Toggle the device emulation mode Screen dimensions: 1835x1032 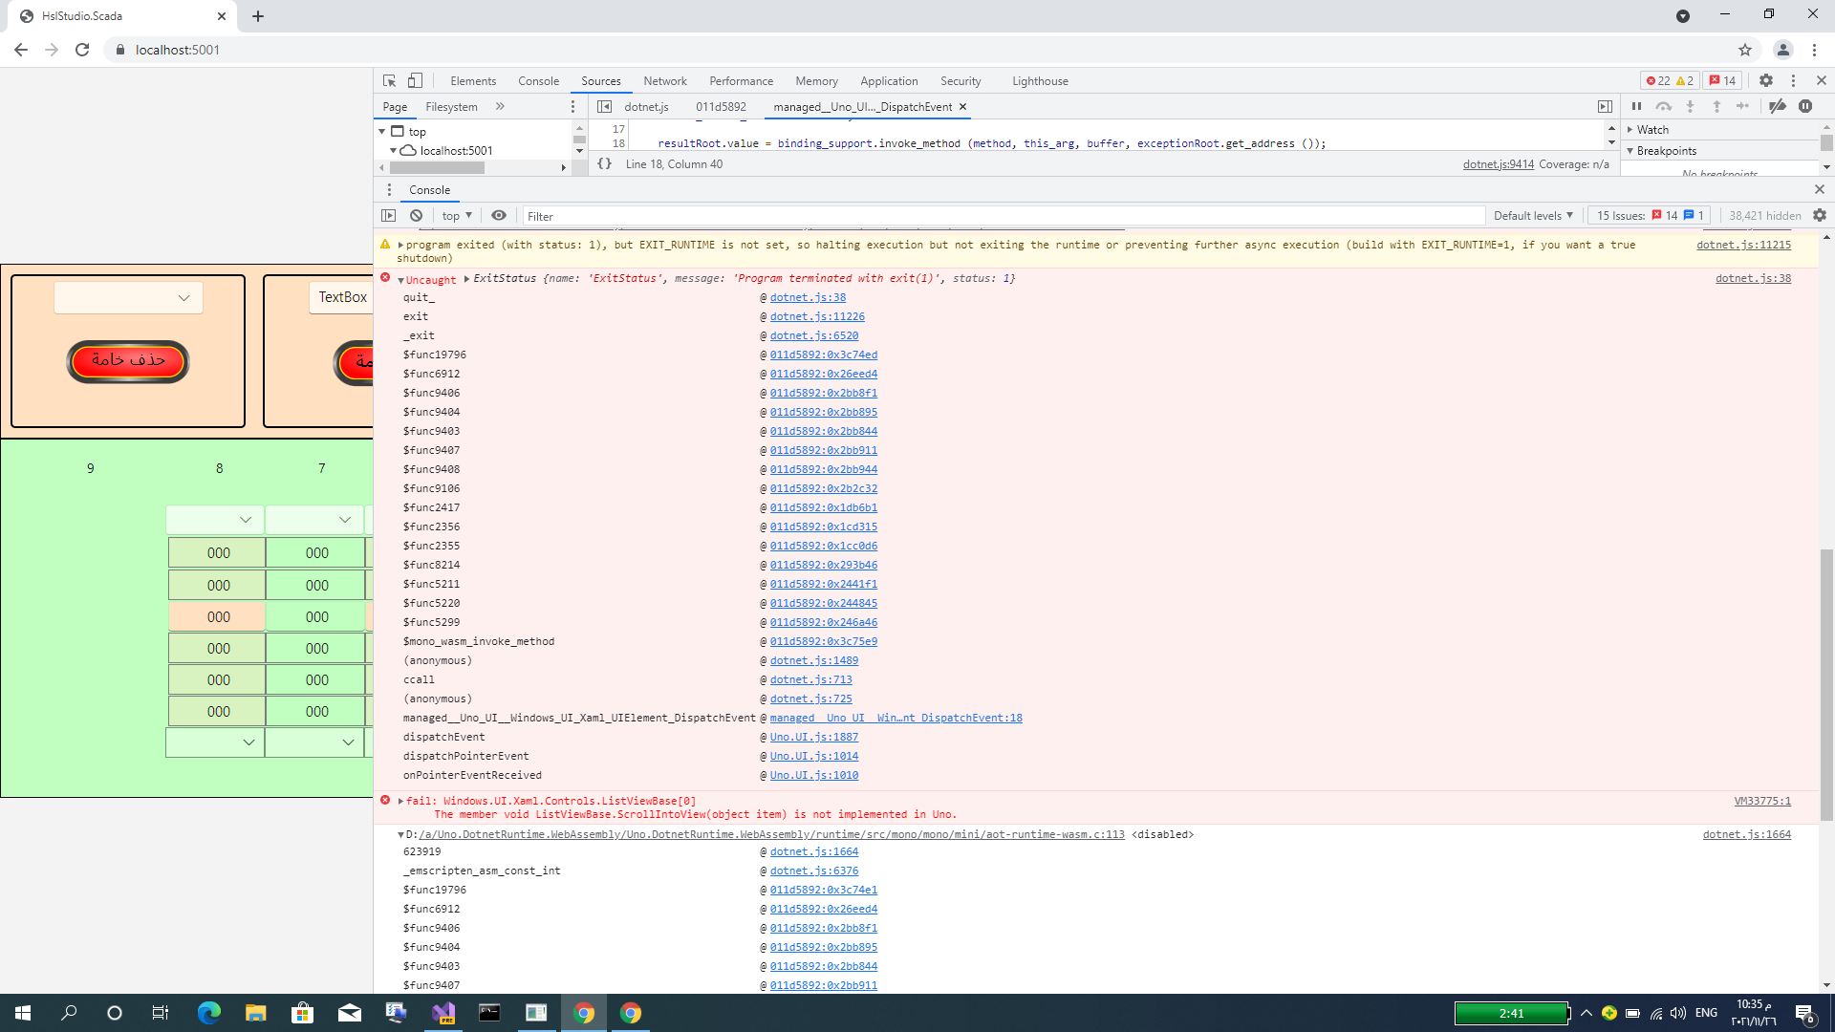[414, 80]
